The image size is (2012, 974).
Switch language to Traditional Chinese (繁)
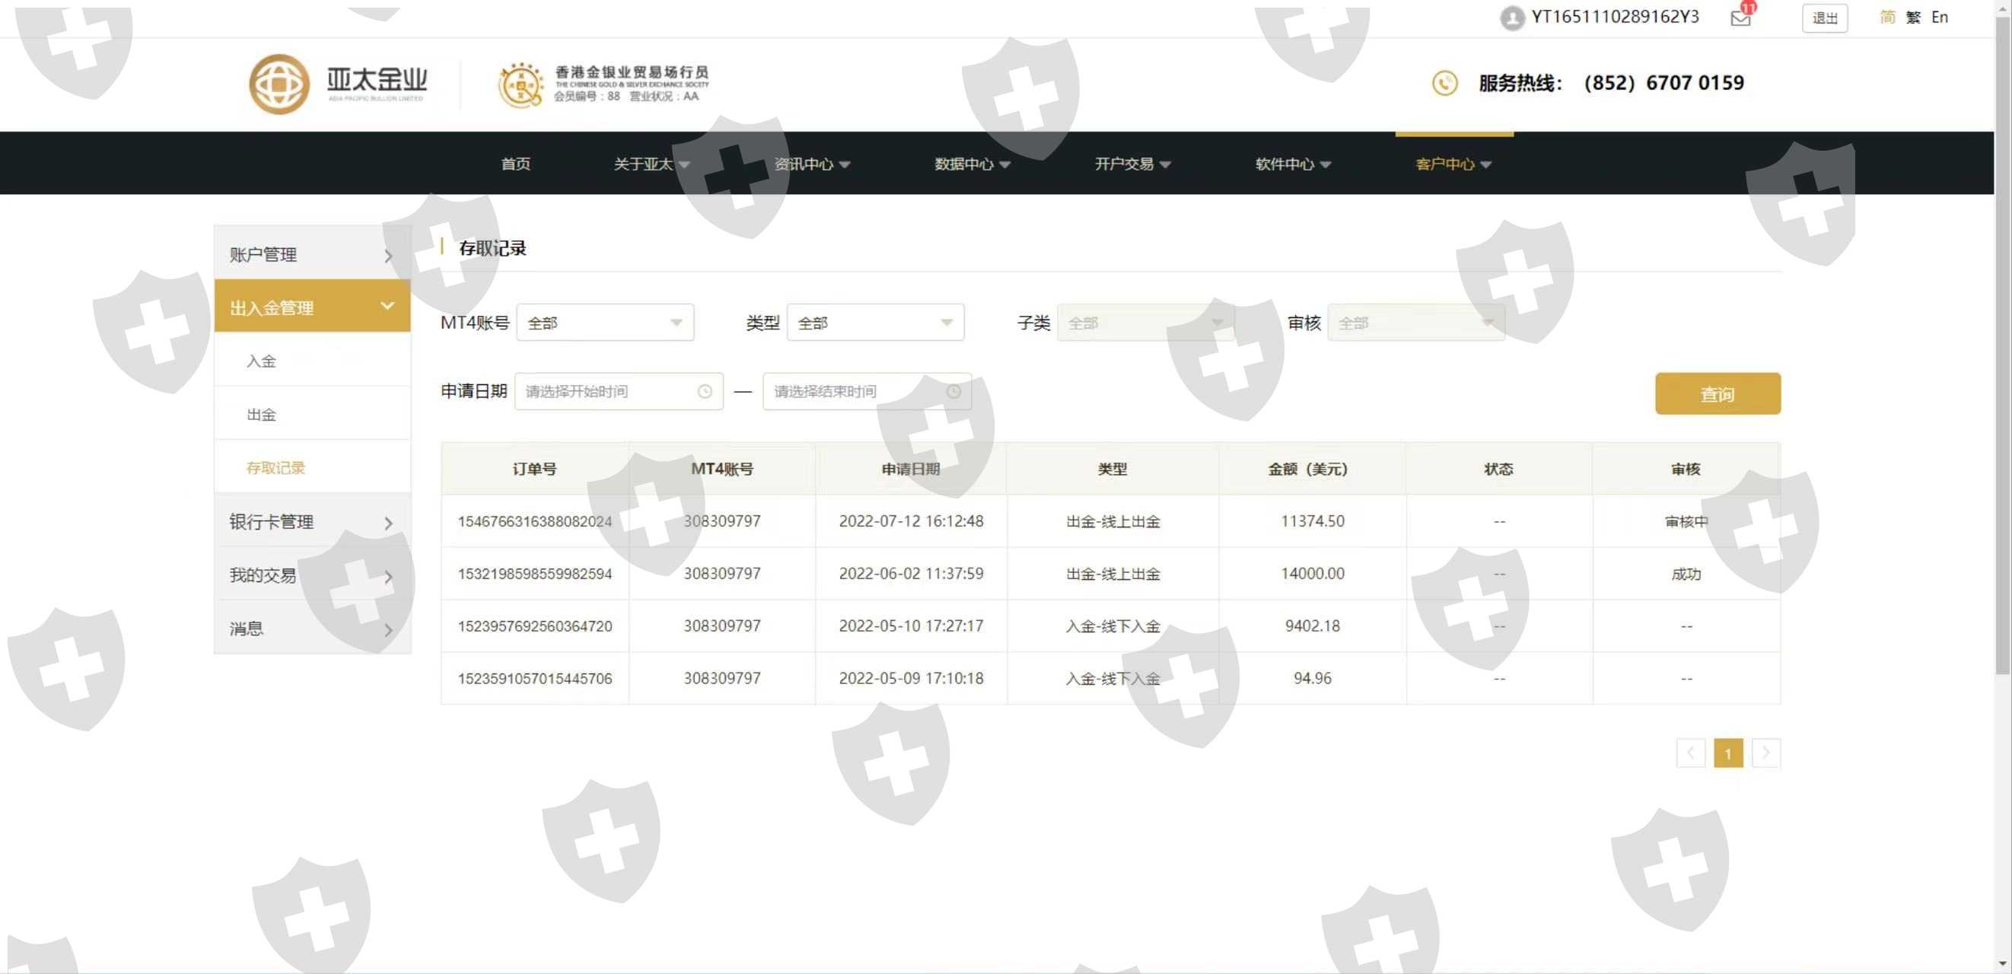click(x=1913, y=18)
